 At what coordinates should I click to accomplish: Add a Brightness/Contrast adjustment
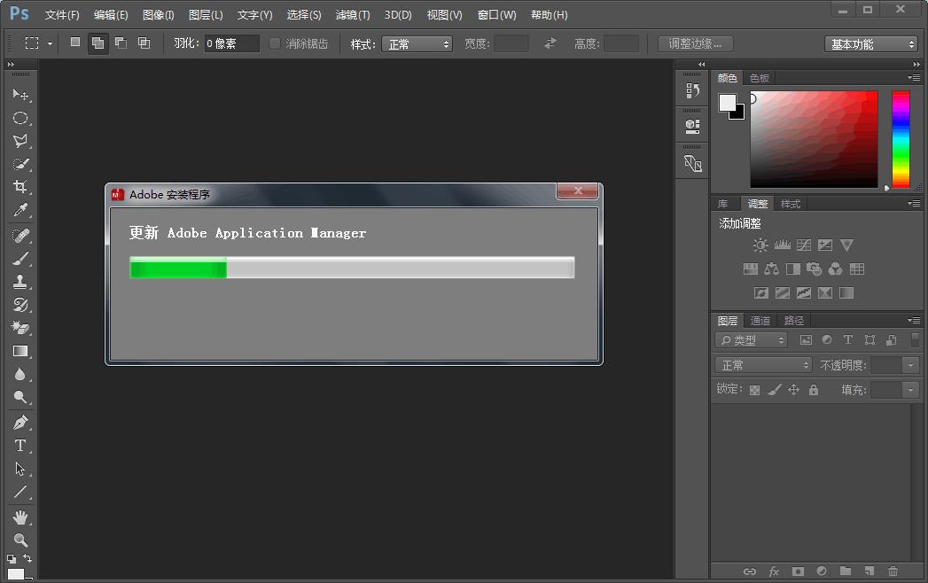click(x=760, y=245)
